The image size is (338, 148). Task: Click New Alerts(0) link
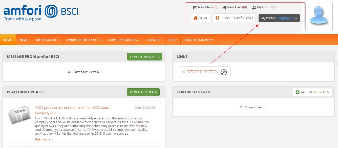point(235,7)
